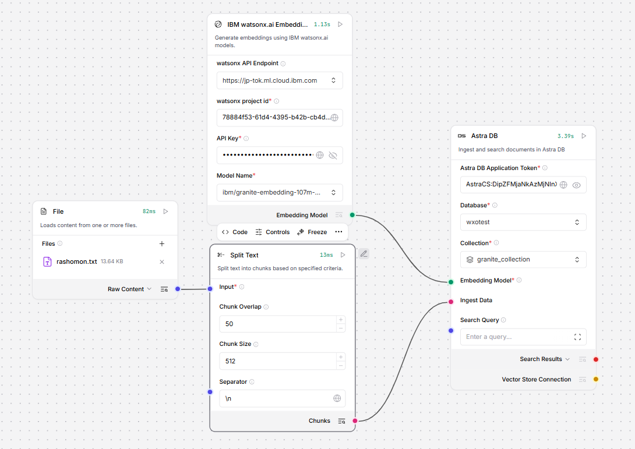This screenshot has width=635, height=449.
Task: Click globe icon in API Key field
Action: [x=320, y=155]
